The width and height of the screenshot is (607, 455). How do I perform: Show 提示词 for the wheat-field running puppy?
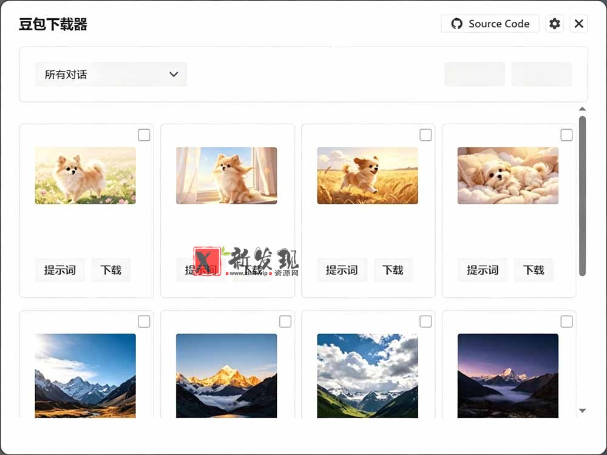click(342, 270)
